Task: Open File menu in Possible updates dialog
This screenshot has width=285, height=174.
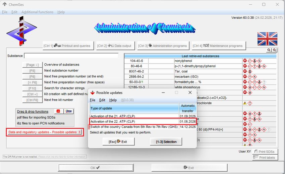Action: click(x=93, y=100)
